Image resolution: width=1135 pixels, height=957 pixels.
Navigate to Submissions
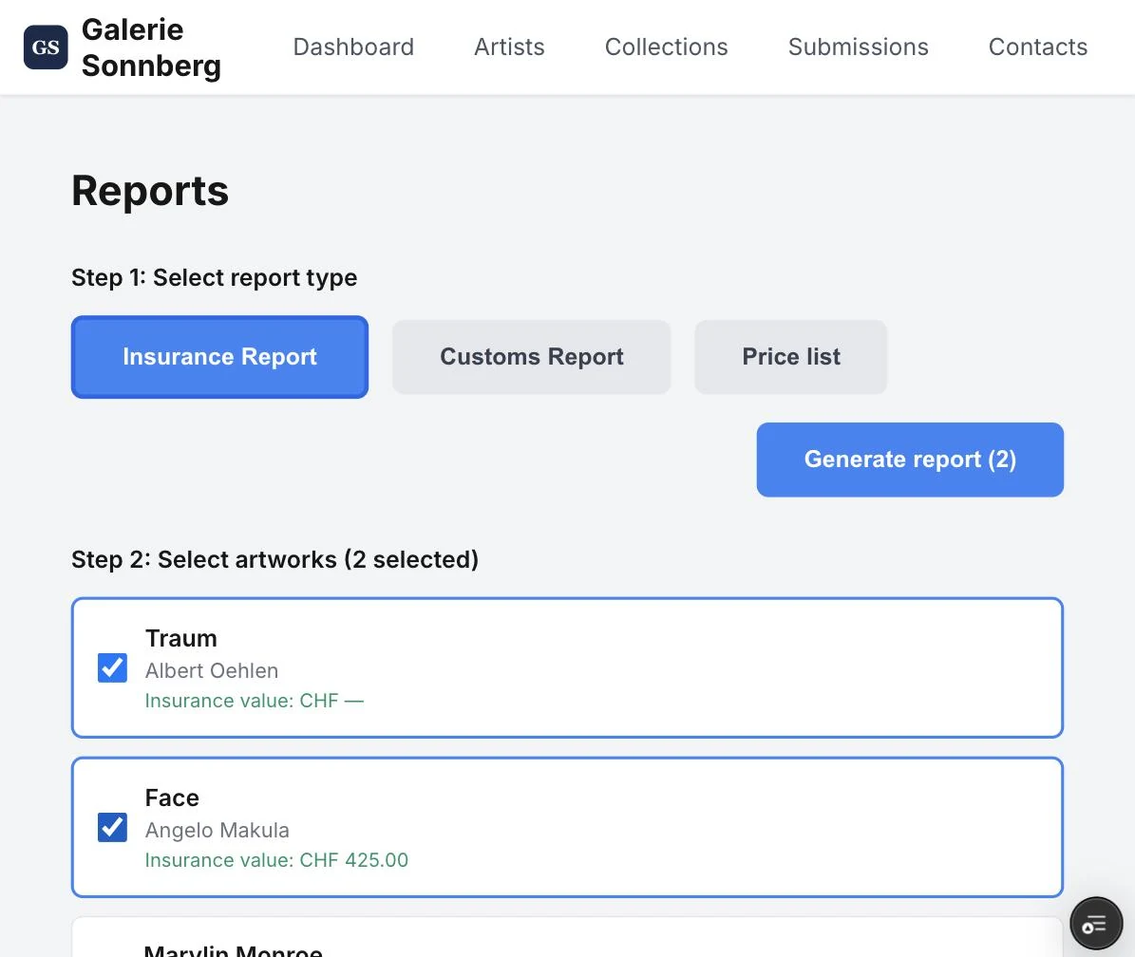[x=858, y=47]
